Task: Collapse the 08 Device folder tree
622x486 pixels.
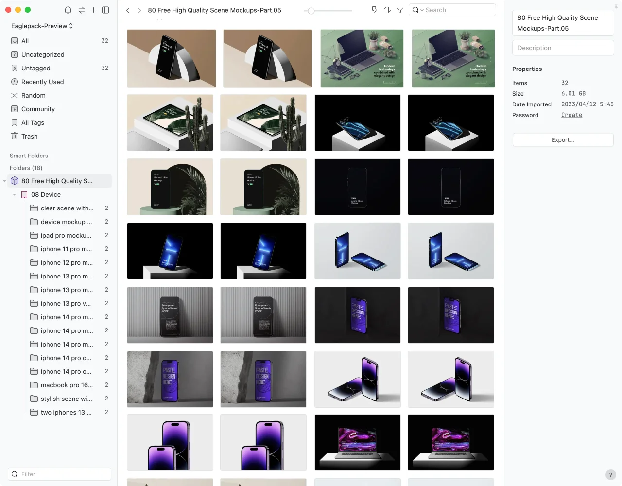Action: click(15, 195)
